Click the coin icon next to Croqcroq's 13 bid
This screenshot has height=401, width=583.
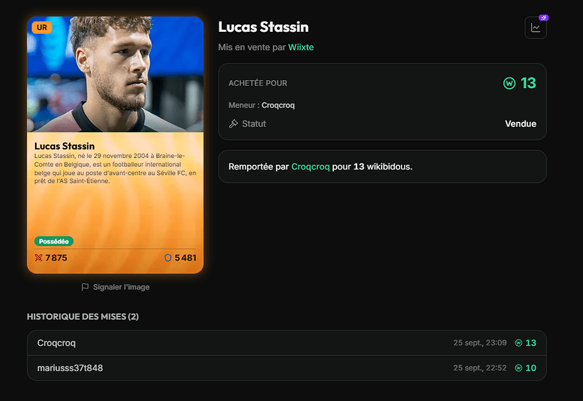pos(519,343)
